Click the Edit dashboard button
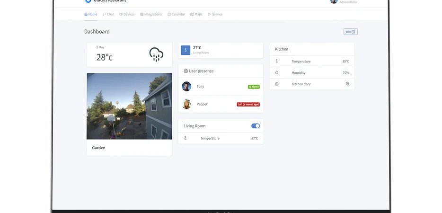This screenshot has height=213, width=442. click(x=350, y=32)
